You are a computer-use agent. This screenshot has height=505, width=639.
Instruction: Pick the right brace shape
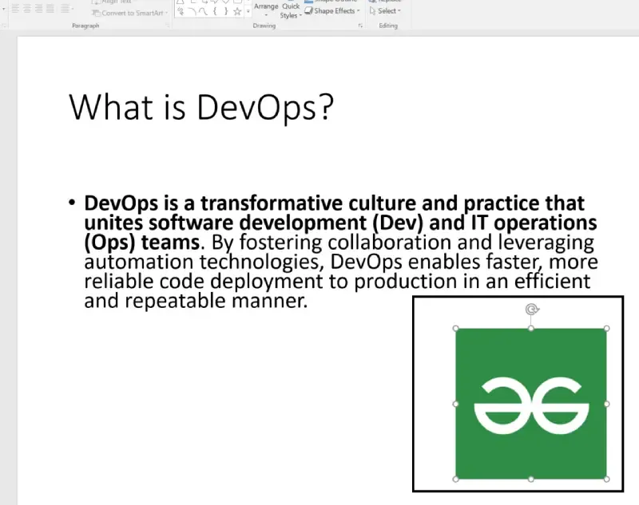(226, 11)
